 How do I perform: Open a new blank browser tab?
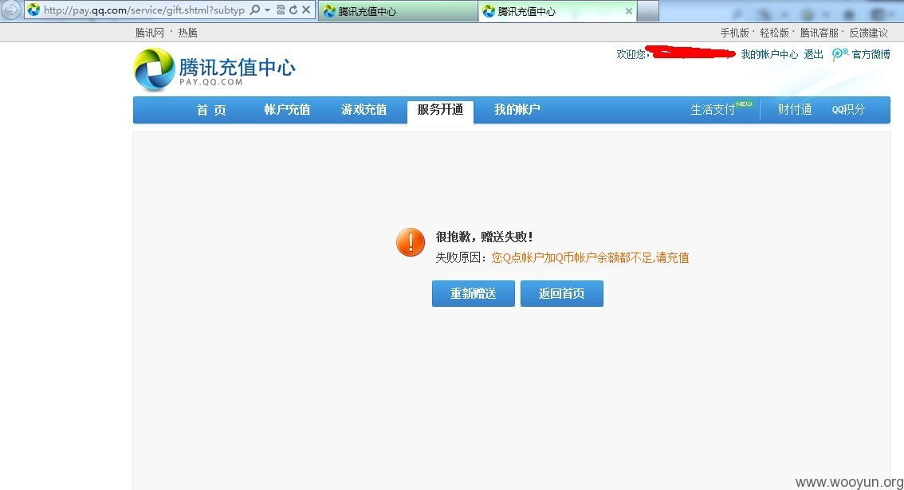(648, 11)
